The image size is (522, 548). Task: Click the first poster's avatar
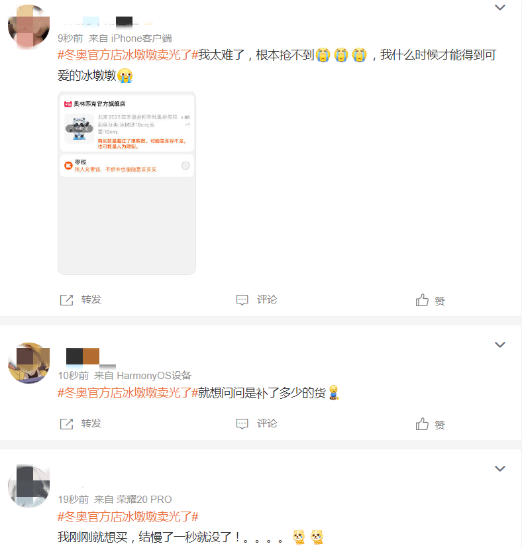[x=28, y=27]
